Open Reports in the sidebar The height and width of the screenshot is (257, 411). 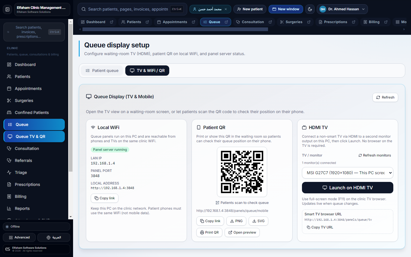coord(34,208)
